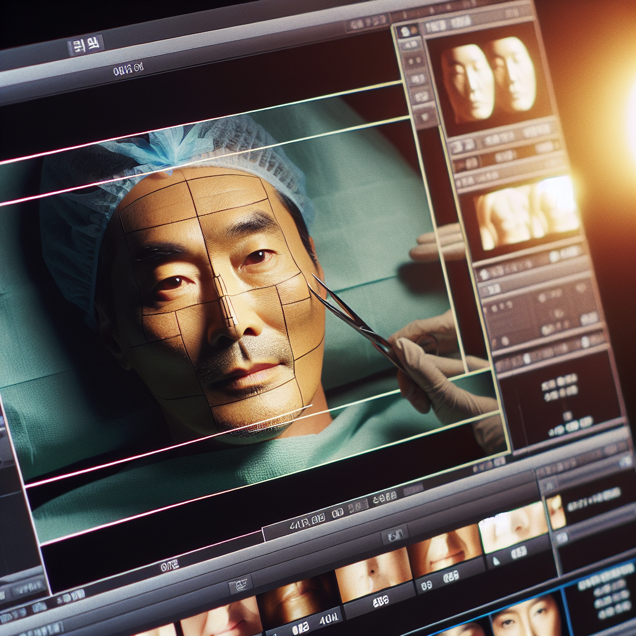This screenshot has height=636, width=636.
Task: Select the bright nose-tip thumbnail ending the filmstrip
Action: pos(513,527)
